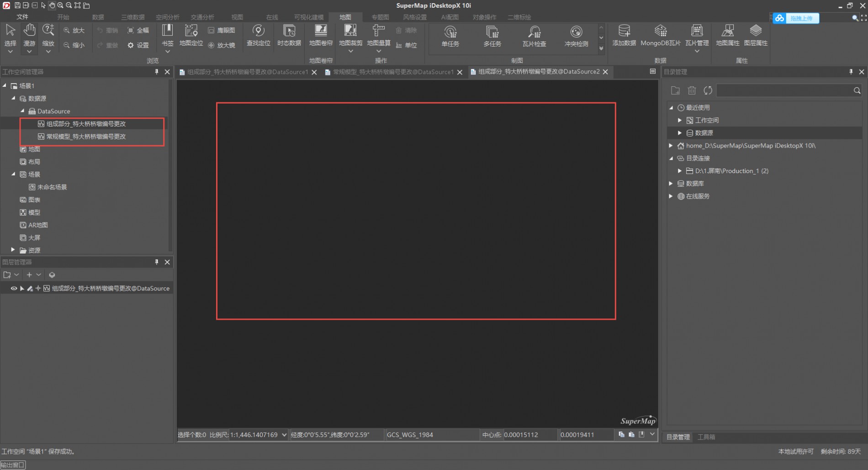Open the 查找定位 find-and-locate tool

(x=259, y=35)
